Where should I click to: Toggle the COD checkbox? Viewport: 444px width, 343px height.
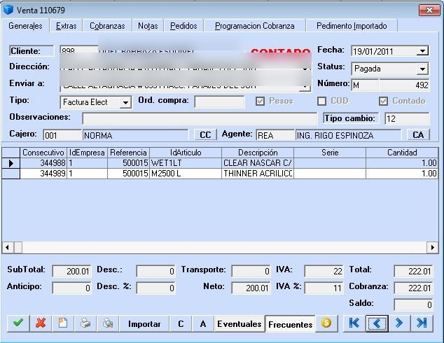pyautogui.click(x=321, y=101)
